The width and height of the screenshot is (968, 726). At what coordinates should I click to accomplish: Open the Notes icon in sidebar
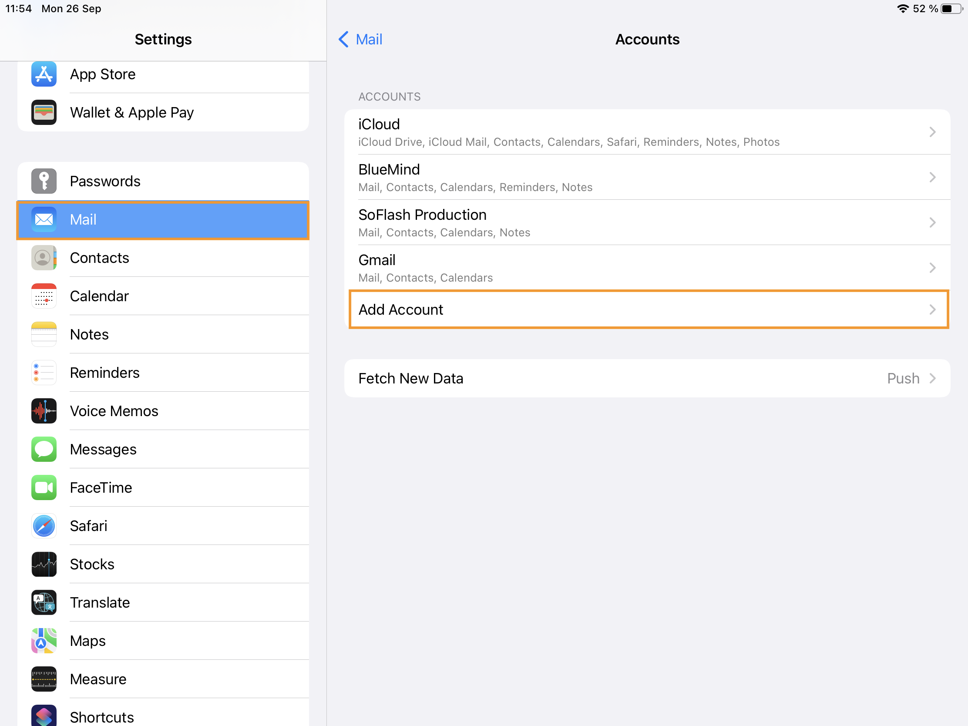44,334
